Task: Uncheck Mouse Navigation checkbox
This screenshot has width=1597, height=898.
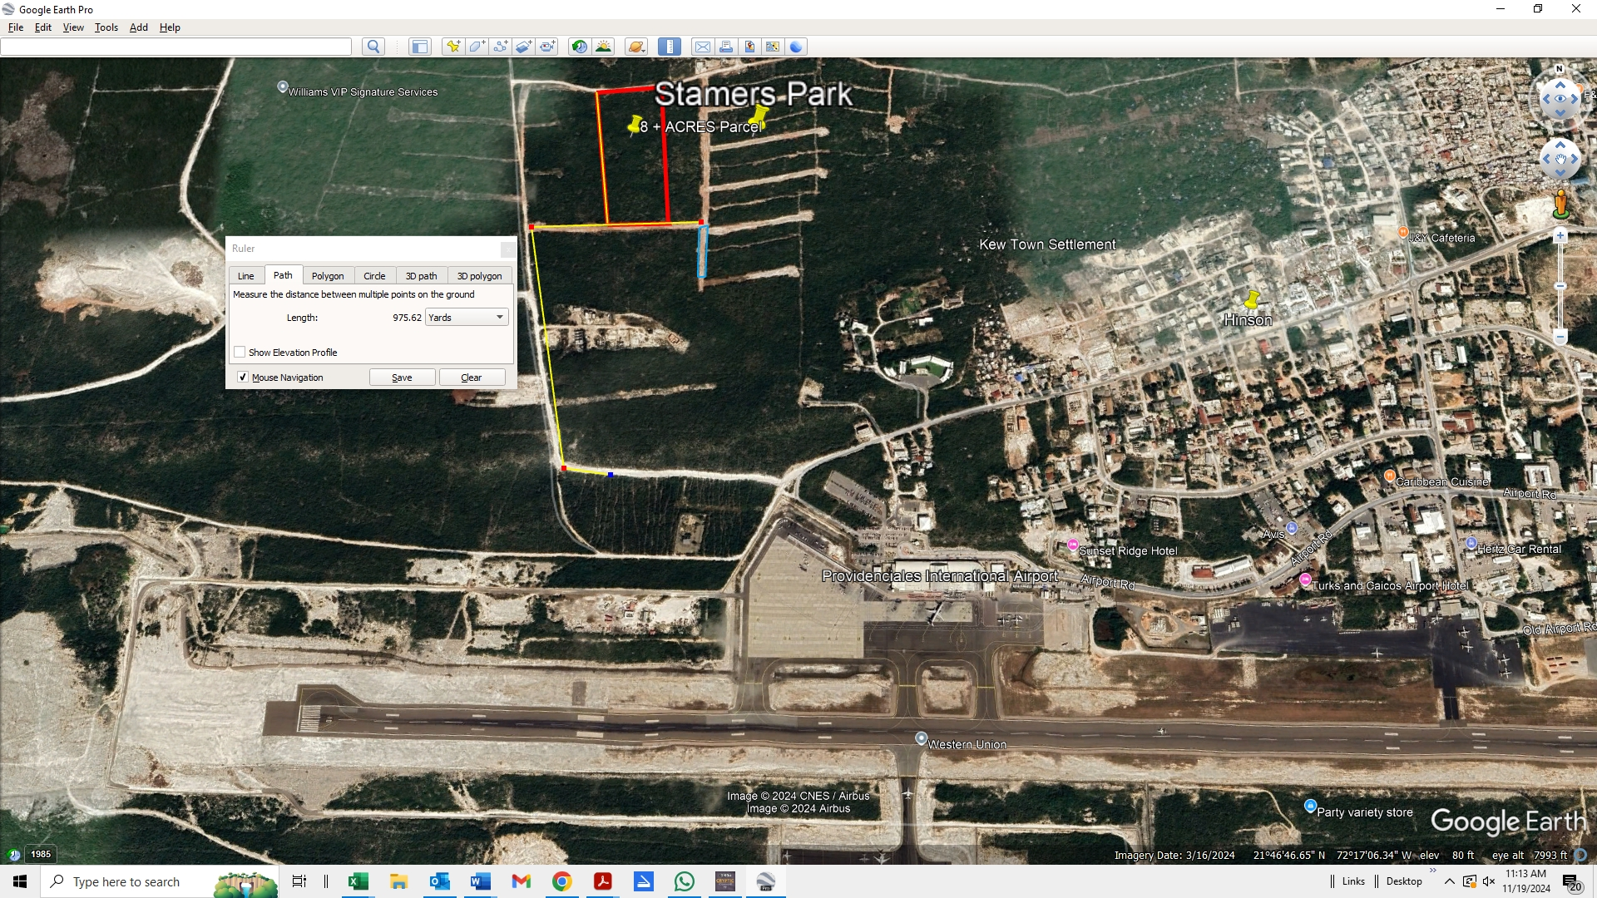Action: (243, 377)
